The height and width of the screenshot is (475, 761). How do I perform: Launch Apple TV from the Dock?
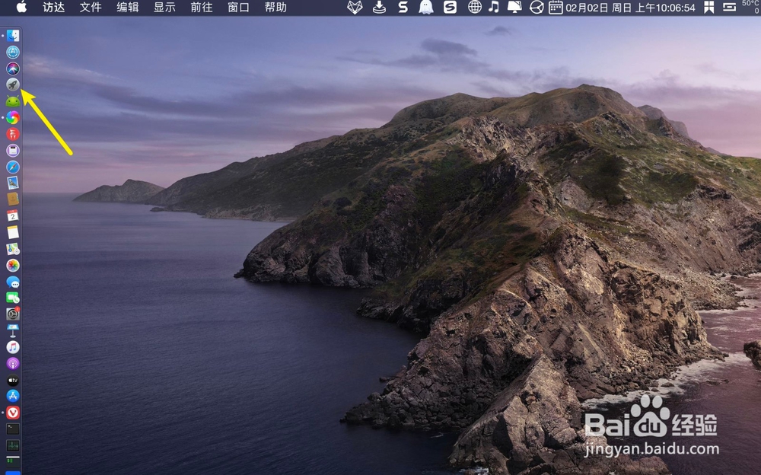pos(13,381)
